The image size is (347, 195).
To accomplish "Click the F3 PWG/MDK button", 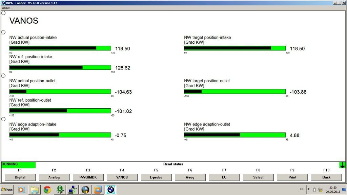I will [x=88, y=177].
